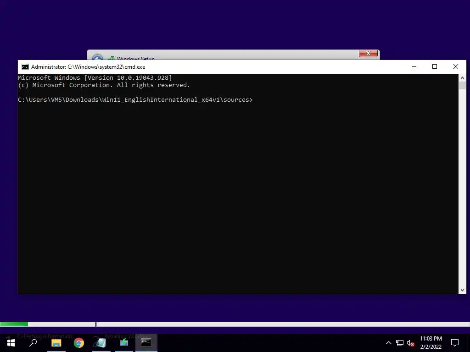Open the Windows Start menu

(11, 343)
